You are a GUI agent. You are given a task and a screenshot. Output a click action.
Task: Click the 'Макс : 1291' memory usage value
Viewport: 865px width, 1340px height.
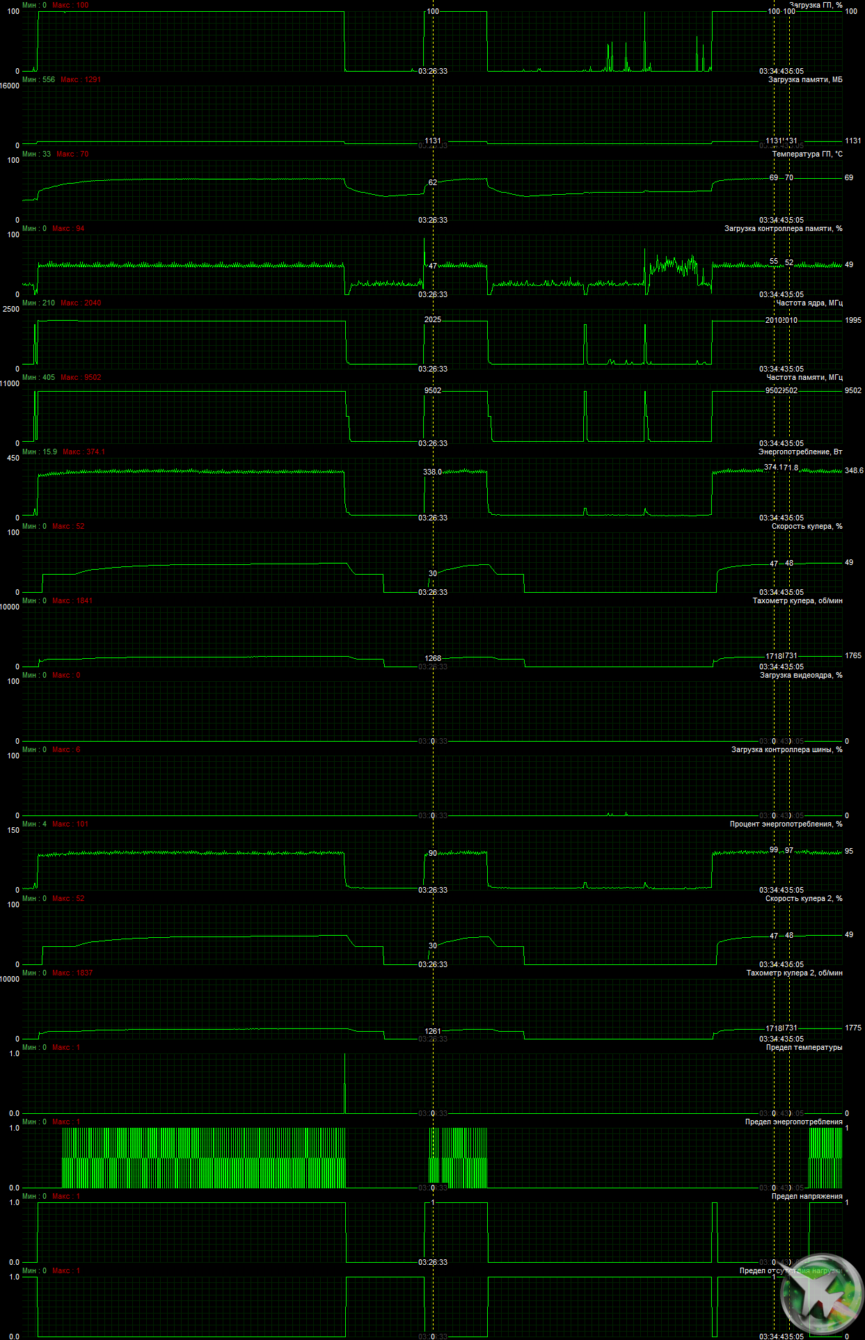[81, 79]
